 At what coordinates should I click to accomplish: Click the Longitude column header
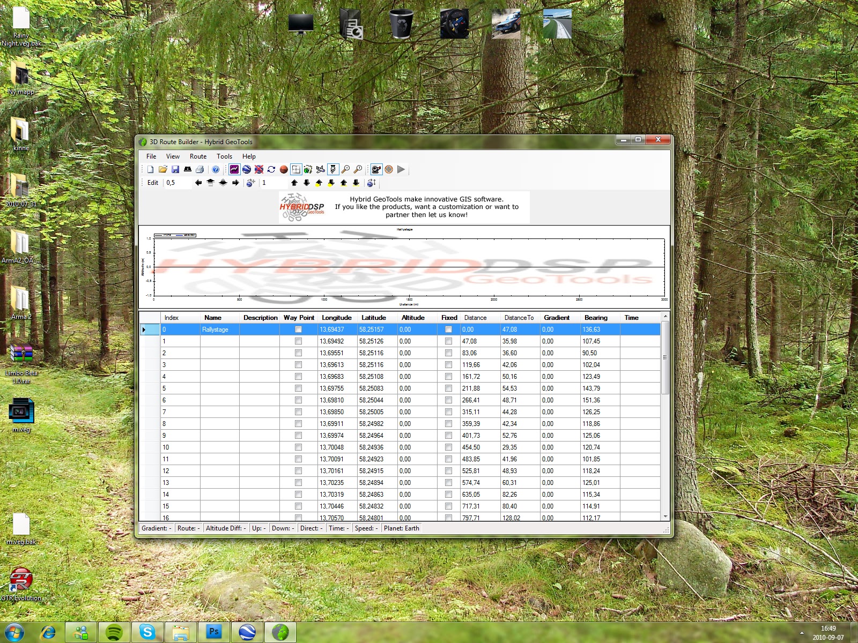pos(337,318)
